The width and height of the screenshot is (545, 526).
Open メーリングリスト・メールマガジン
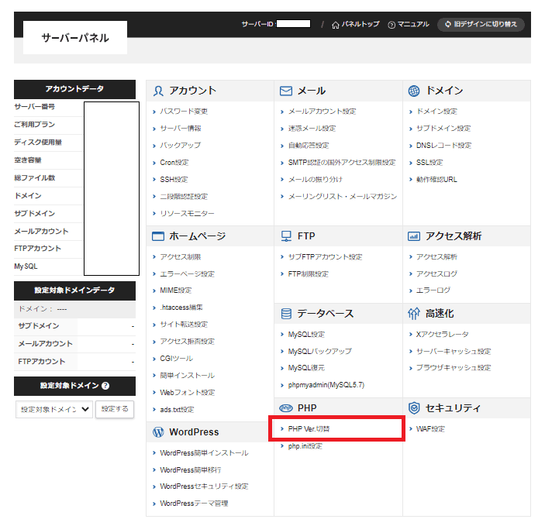[343, 197]
